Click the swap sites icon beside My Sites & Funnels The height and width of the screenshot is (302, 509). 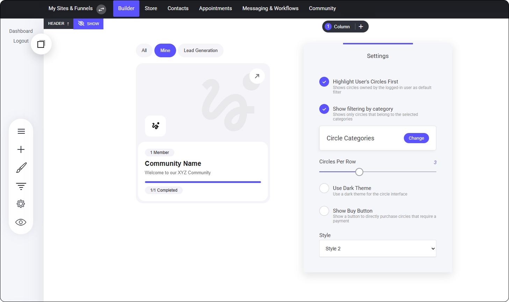101,9
